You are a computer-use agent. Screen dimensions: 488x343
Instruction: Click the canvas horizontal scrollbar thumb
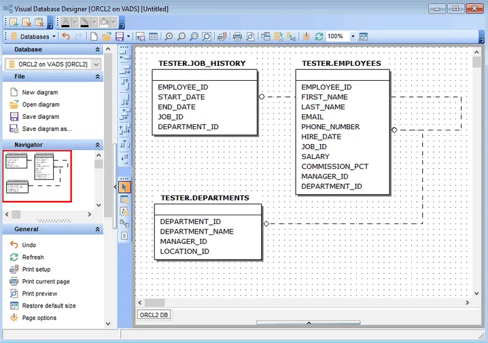point(154,302)
